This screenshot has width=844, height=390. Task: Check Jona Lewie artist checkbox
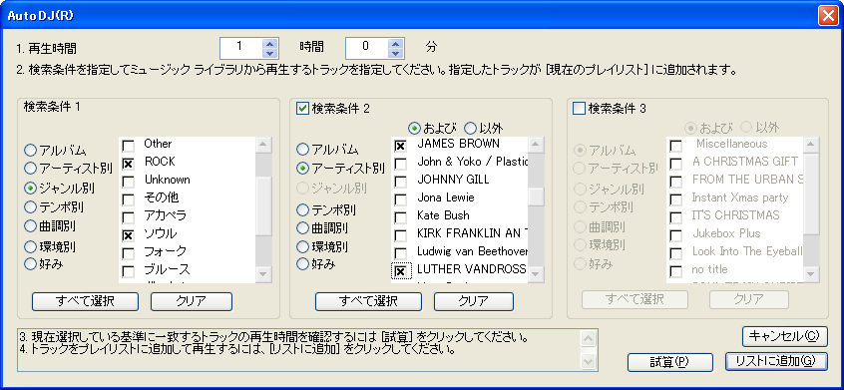400,199
